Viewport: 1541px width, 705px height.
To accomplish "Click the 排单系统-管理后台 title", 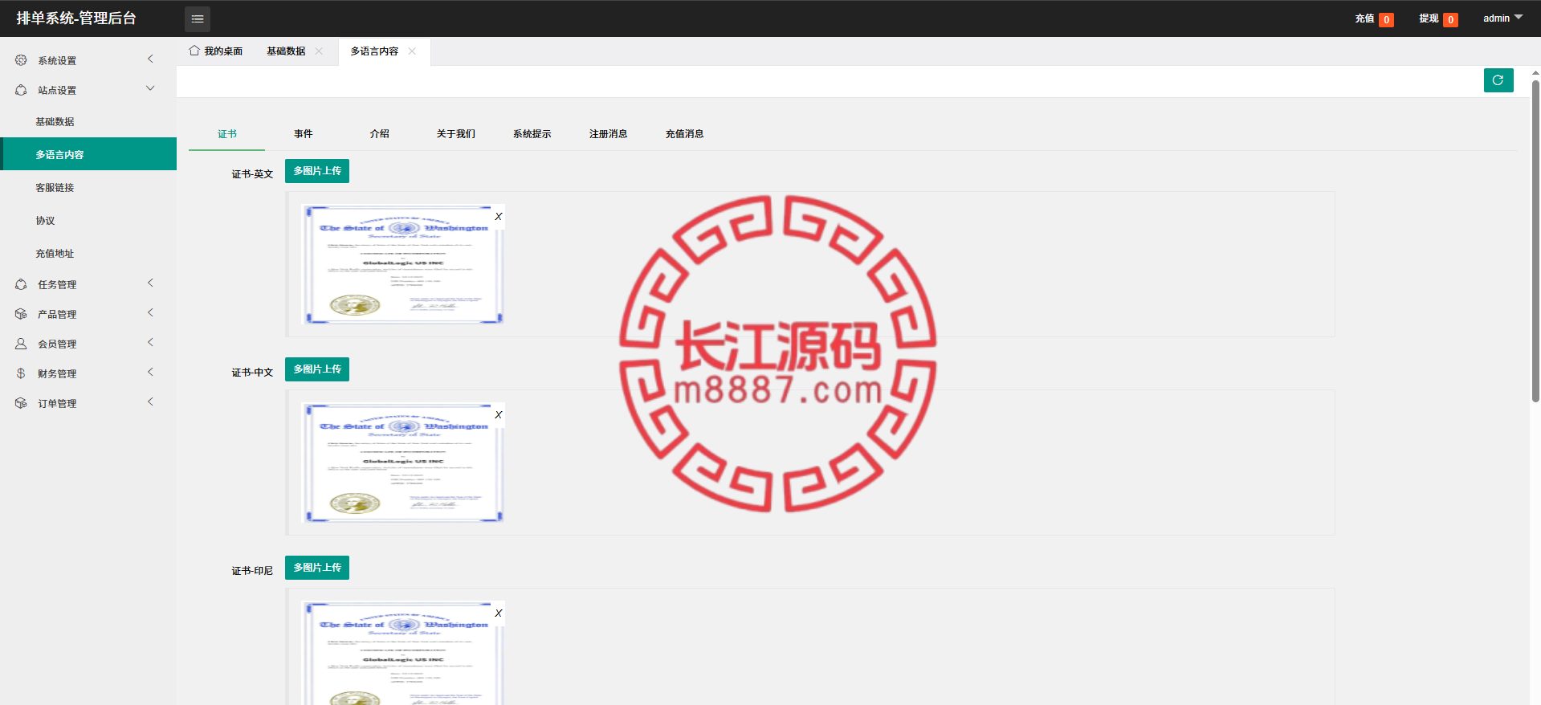I will (76, 18).
